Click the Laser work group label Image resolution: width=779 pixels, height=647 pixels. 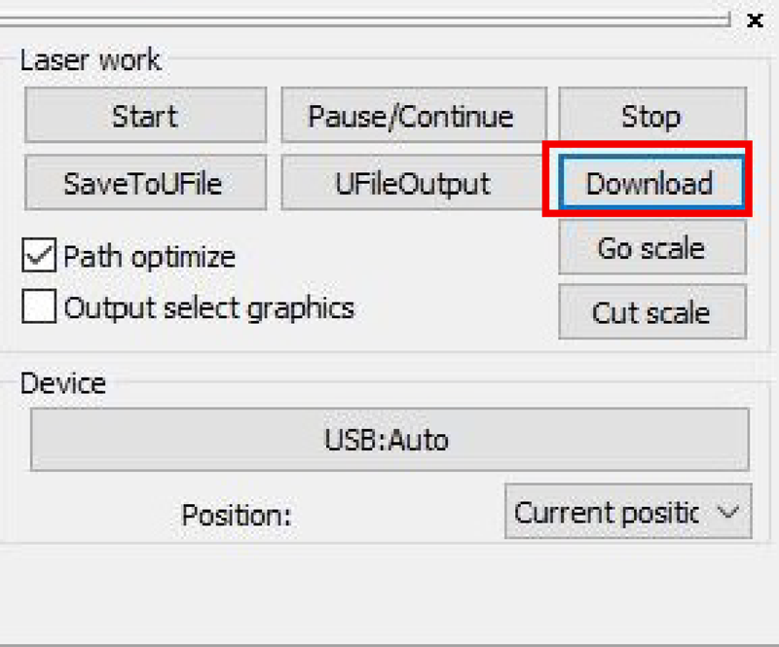91,60
